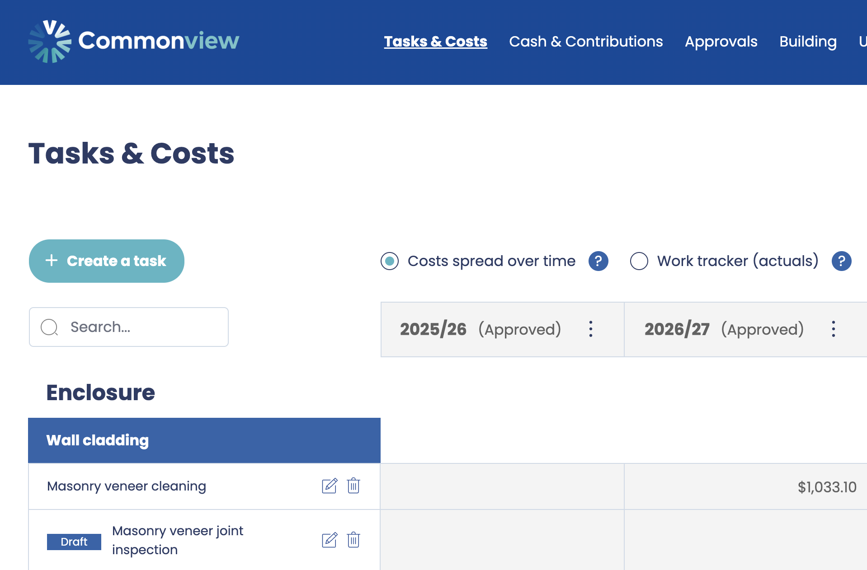Viewport: 867px width, 570px height.
Task: Select Work tracker (actuals) view
Action: [639, 261]
